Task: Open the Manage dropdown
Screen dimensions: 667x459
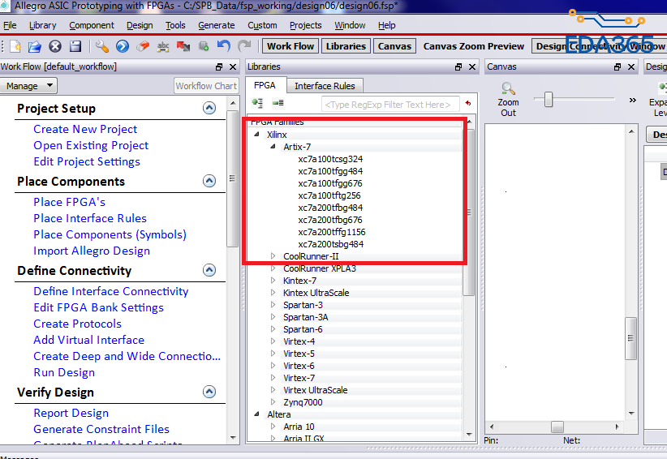Action: 28,86
